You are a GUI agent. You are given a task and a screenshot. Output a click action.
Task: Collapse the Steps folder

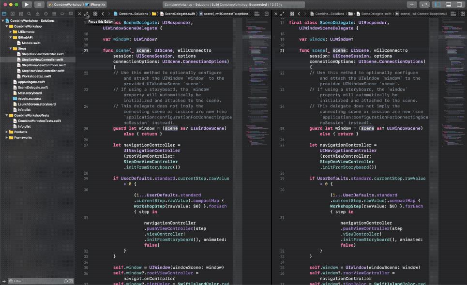(11, 48)
